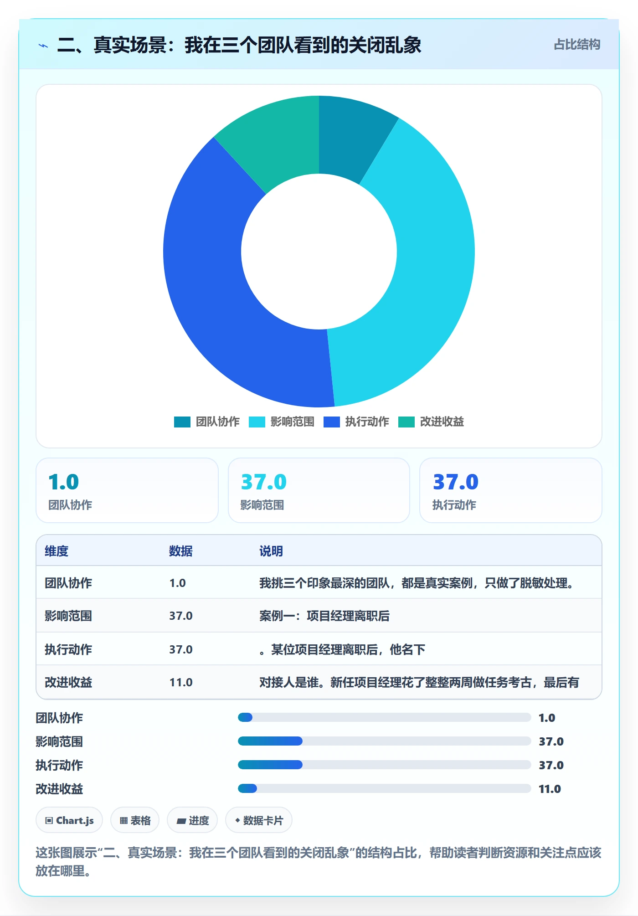The image size is (638, 916).
Task: Toggle the 改进收益 legend item
Action: click(431, 422)
